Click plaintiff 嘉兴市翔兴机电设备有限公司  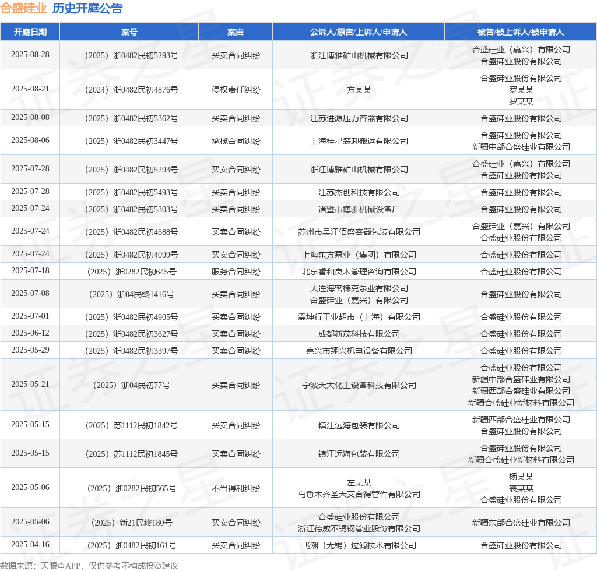[x=359, y=351]
